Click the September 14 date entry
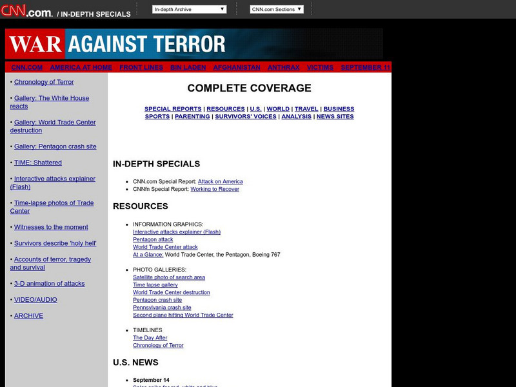 tap(151, 380)
